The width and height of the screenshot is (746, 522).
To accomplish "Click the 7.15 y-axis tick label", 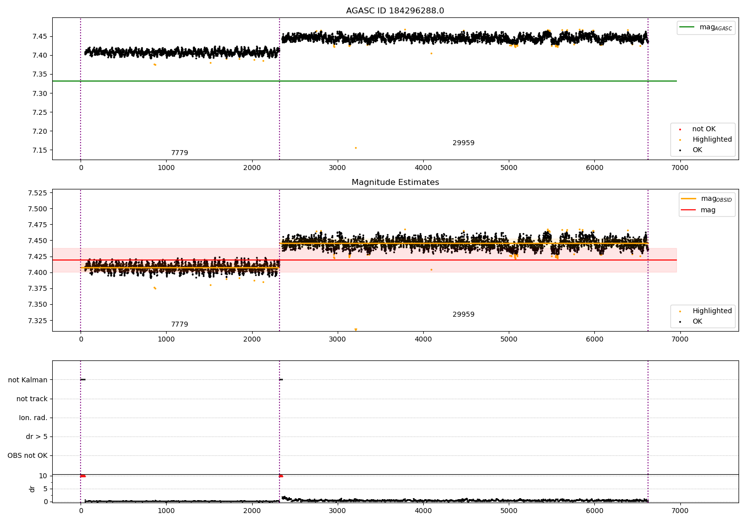I will [x=40, y=150].
